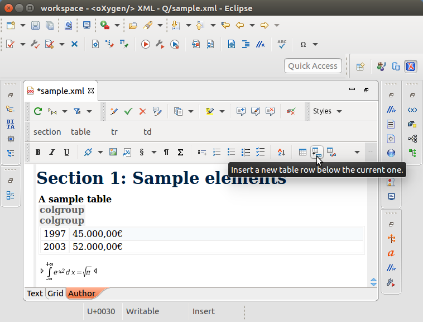Click the Comment change icon
Image resolution: width=423 pixels, height=322 pixels.
(x=157, y=111)
